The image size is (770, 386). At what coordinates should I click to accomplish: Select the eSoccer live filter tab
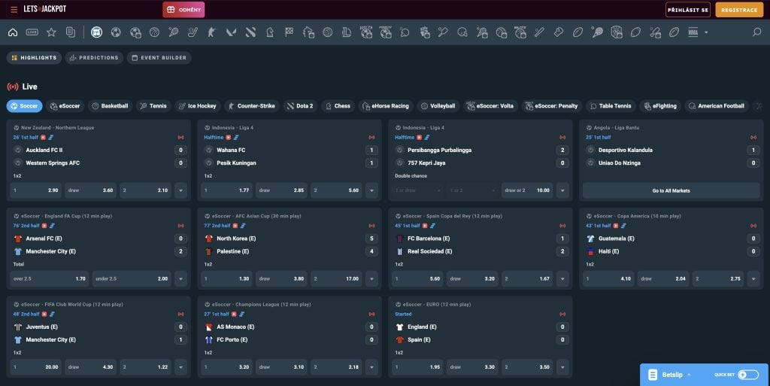tap(65, 105)
